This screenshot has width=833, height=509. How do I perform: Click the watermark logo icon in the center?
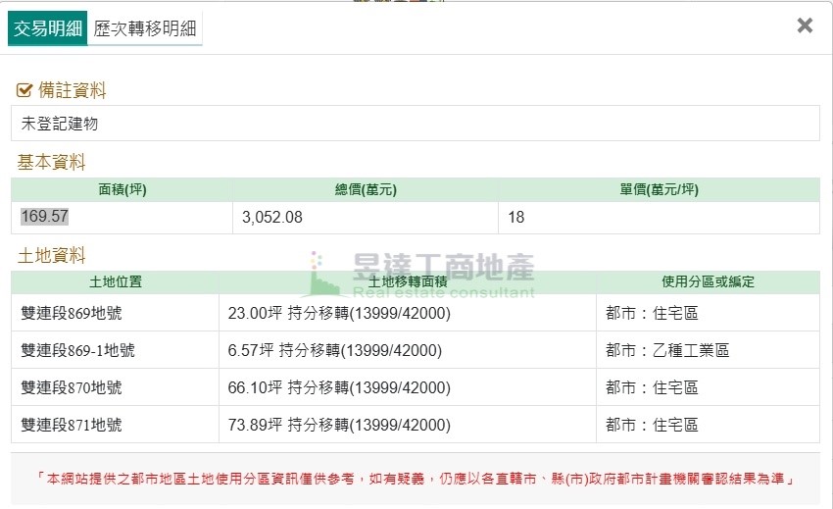[x=324, y=275]
